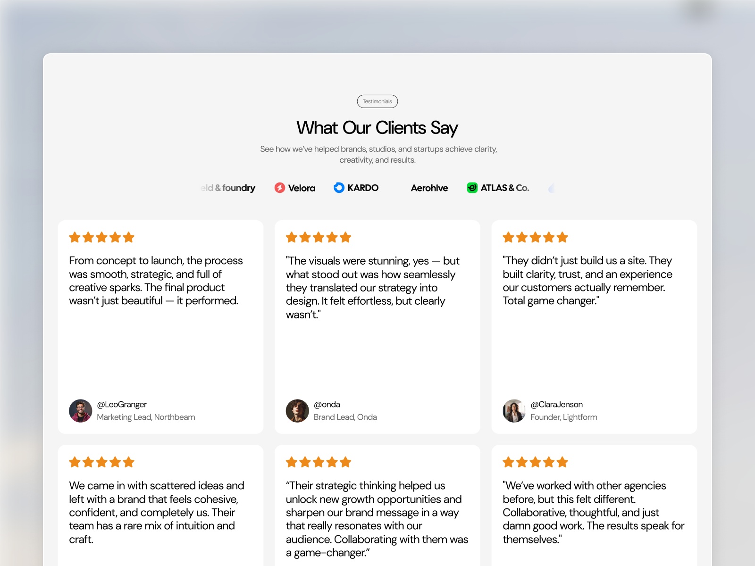Click the green ATLAS & Co. logo icon
This screenshot has width=755, height=566.
(x=472, y=188)
